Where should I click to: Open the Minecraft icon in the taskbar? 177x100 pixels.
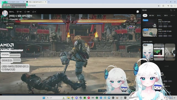click(x=85, y=98)
